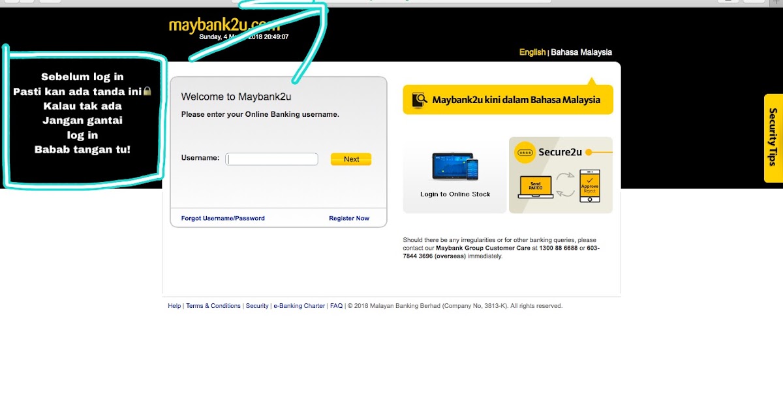Click the yellow Next button

(x=351, y=159)
